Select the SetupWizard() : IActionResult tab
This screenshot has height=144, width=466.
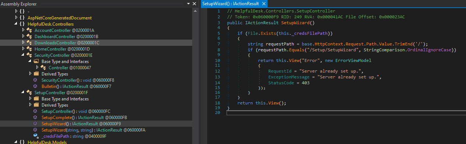point(234,3)
